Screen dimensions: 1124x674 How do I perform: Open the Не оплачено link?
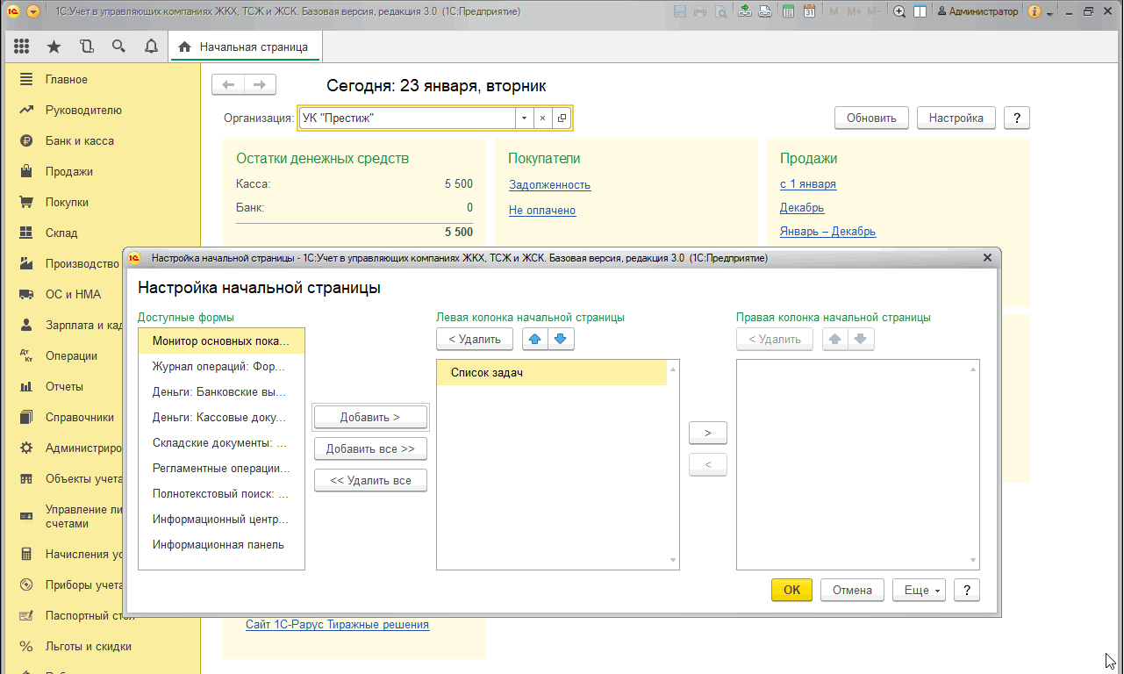tap(542, 210)
